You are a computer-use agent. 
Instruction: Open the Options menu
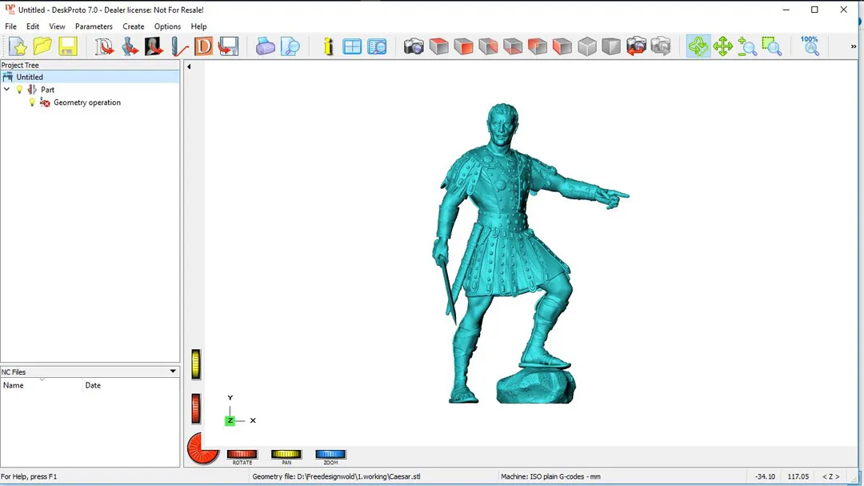coord(167,26)
